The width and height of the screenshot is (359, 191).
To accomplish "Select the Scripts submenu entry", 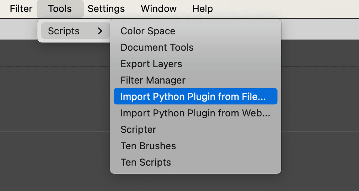I will [x=64, y=31].
